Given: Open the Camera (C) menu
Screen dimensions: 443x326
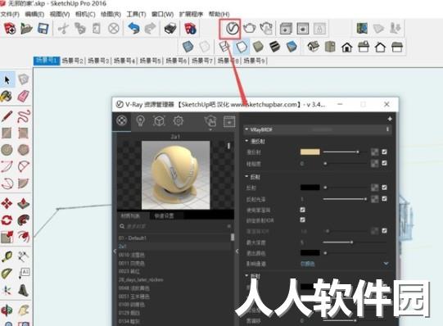Looking at the screenshot, I should 85,14.
